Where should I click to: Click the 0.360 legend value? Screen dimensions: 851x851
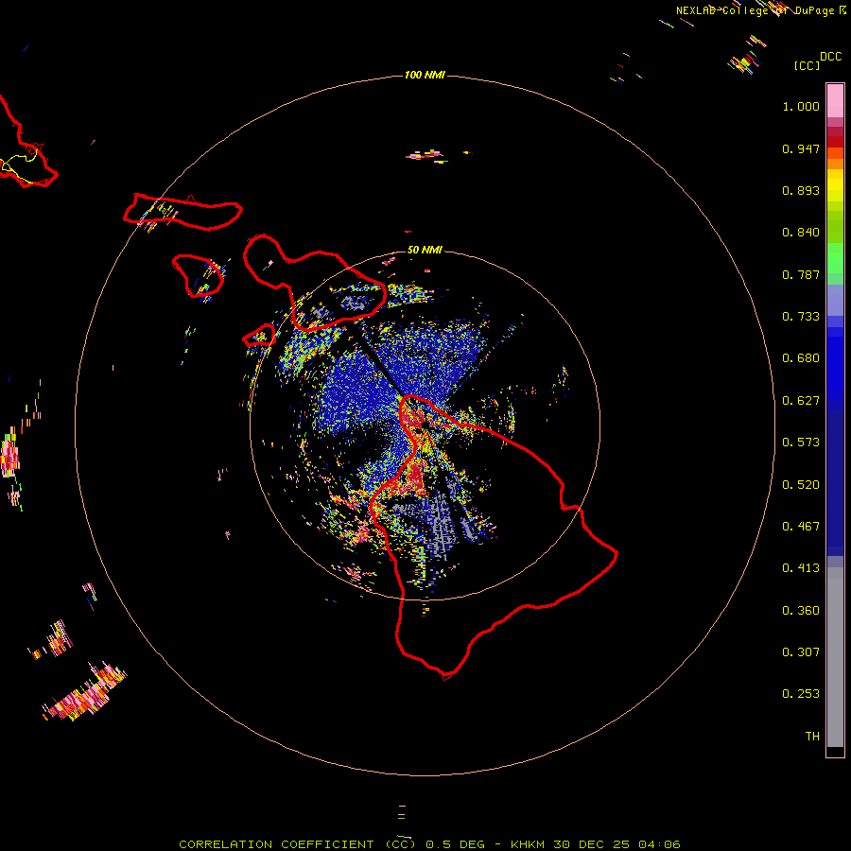[x=801, y=611]
